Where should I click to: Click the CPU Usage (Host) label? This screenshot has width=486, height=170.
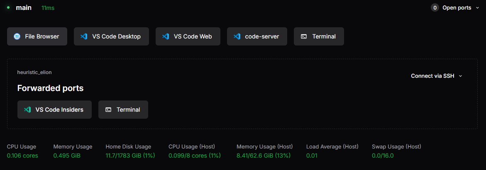point(192,146)
